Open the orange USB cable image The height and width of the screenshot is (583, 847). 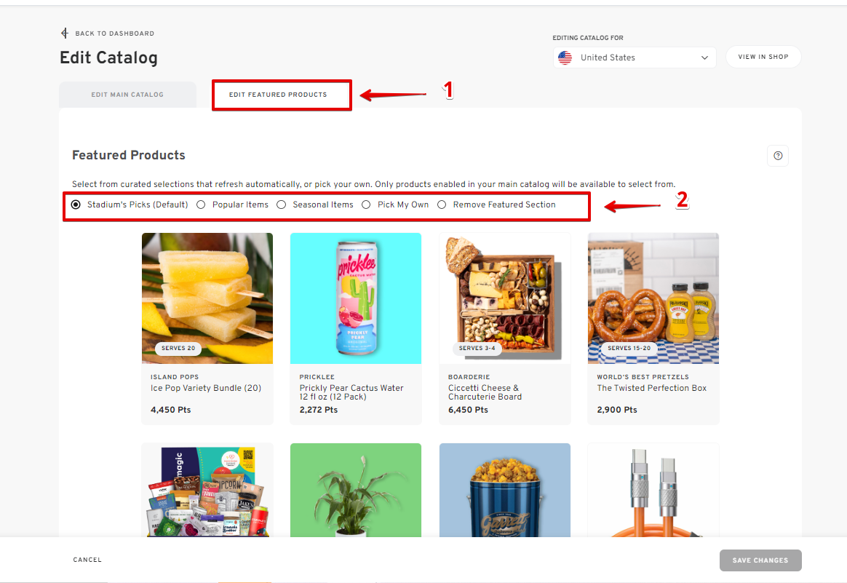653,490
